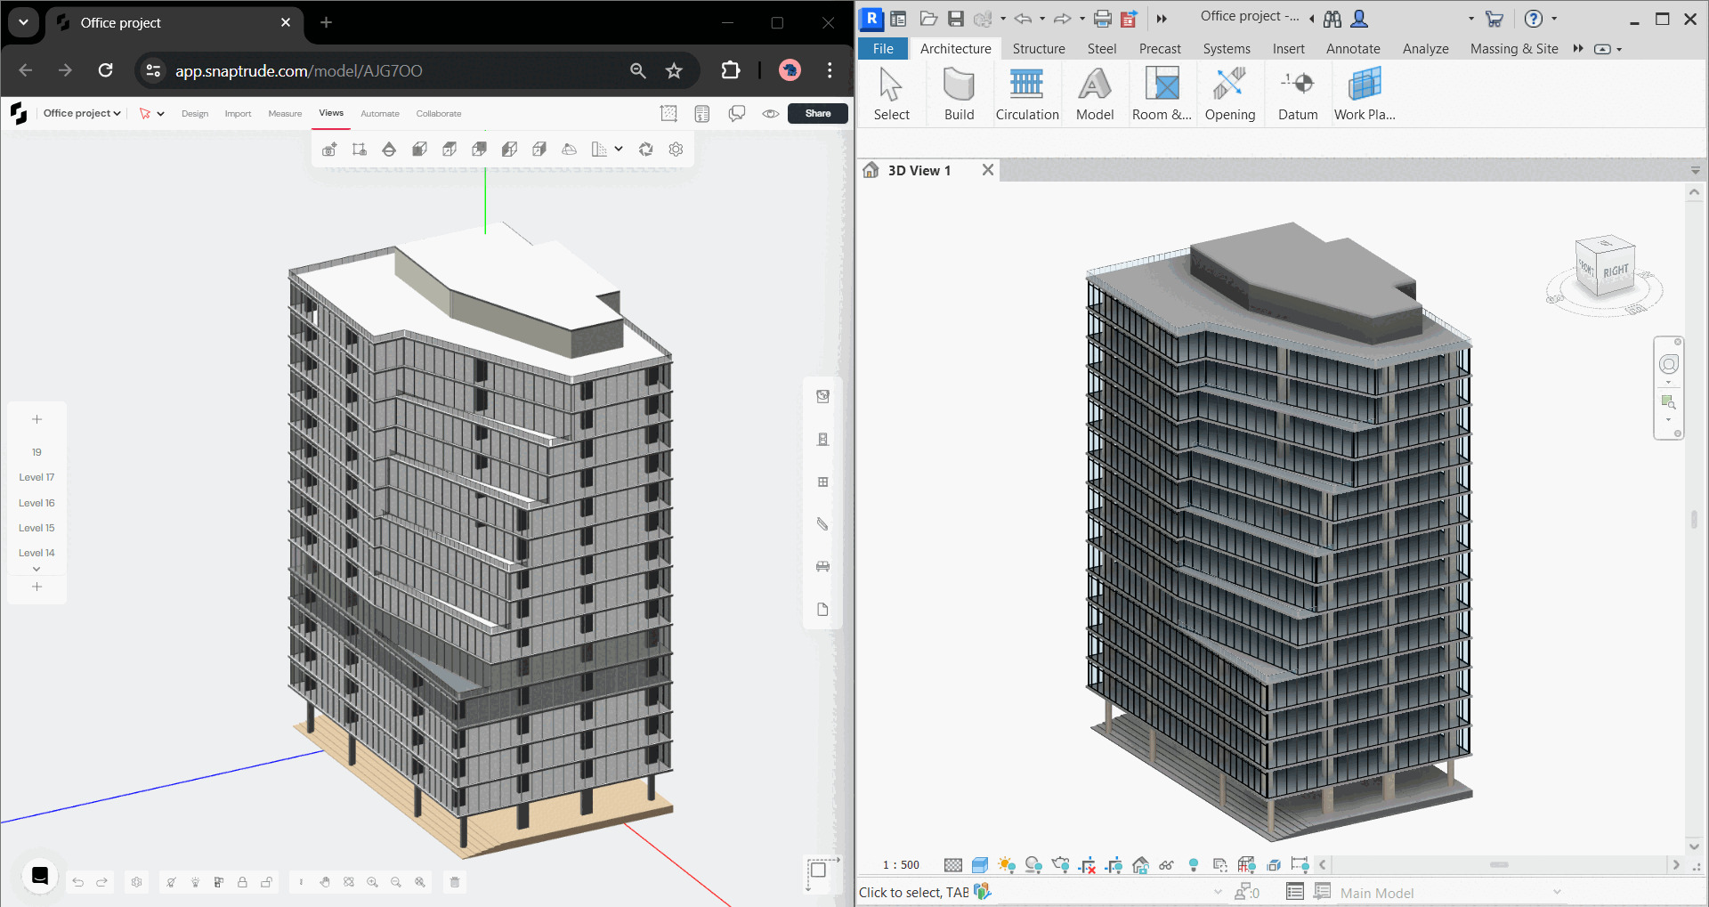This screenshot has height=907, width=1709.
Task: Open Revit's Circulation tool
Action: pos(1026,93)
